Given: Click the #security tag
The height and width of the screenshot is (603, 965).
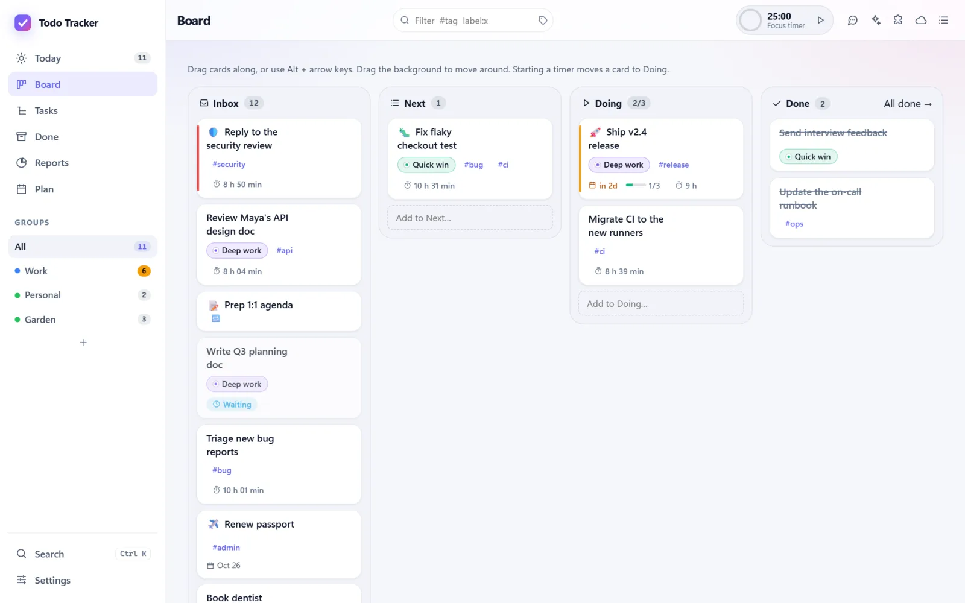Looking at the screenshot, I should point(229,165).
